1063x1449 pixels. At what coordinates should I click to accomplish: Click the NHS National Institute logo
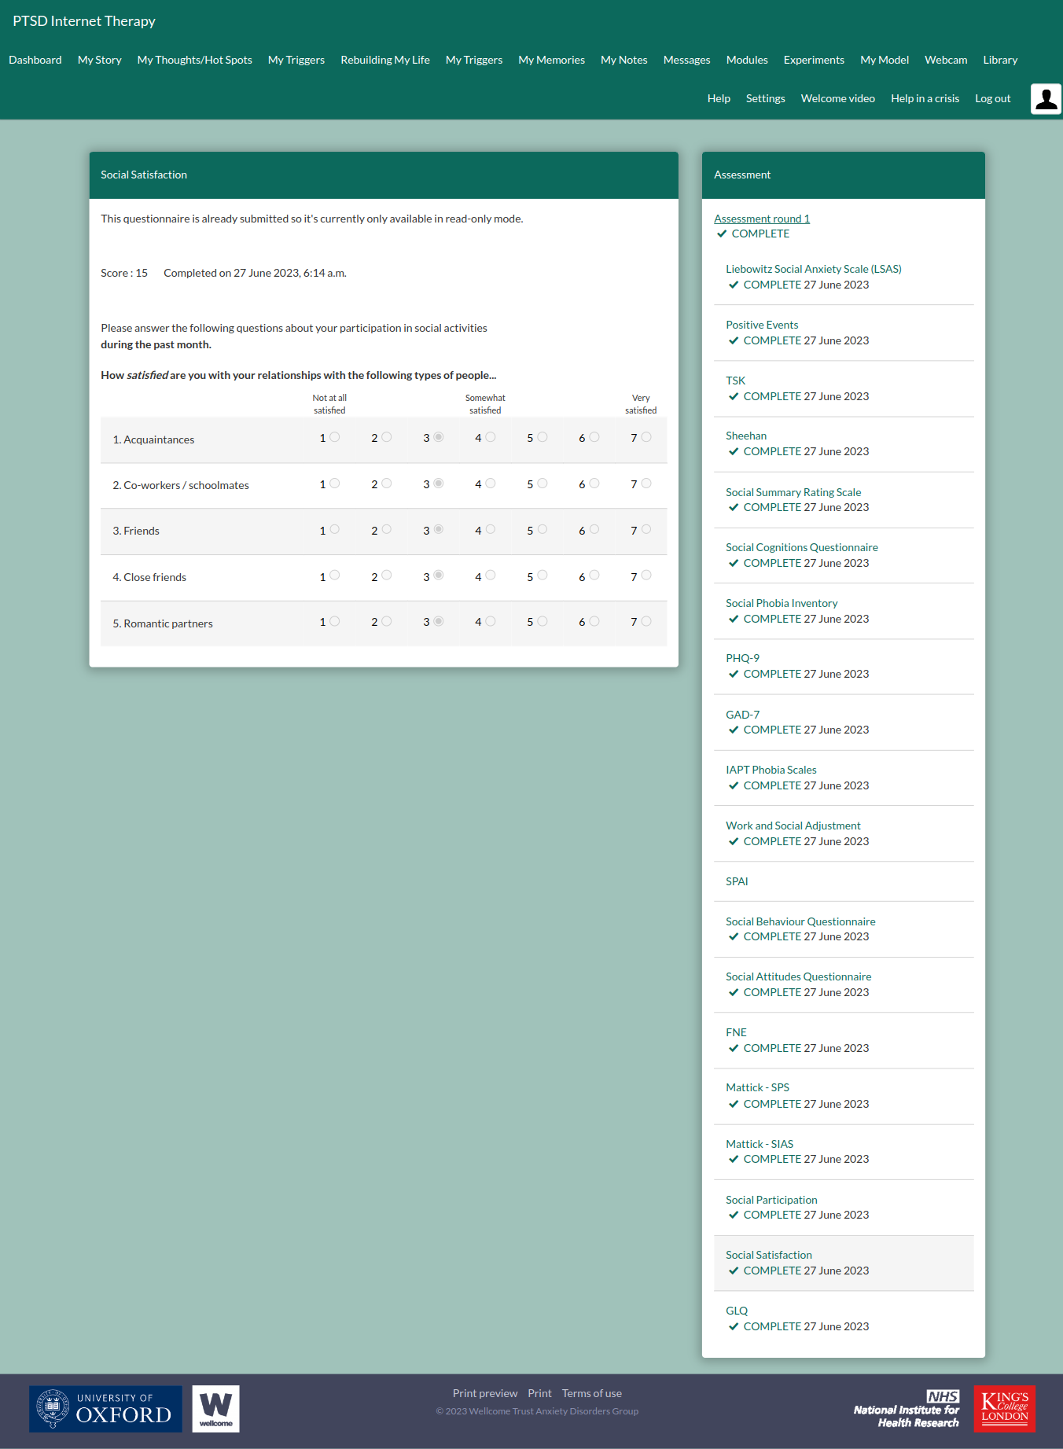click(907, 1408)
